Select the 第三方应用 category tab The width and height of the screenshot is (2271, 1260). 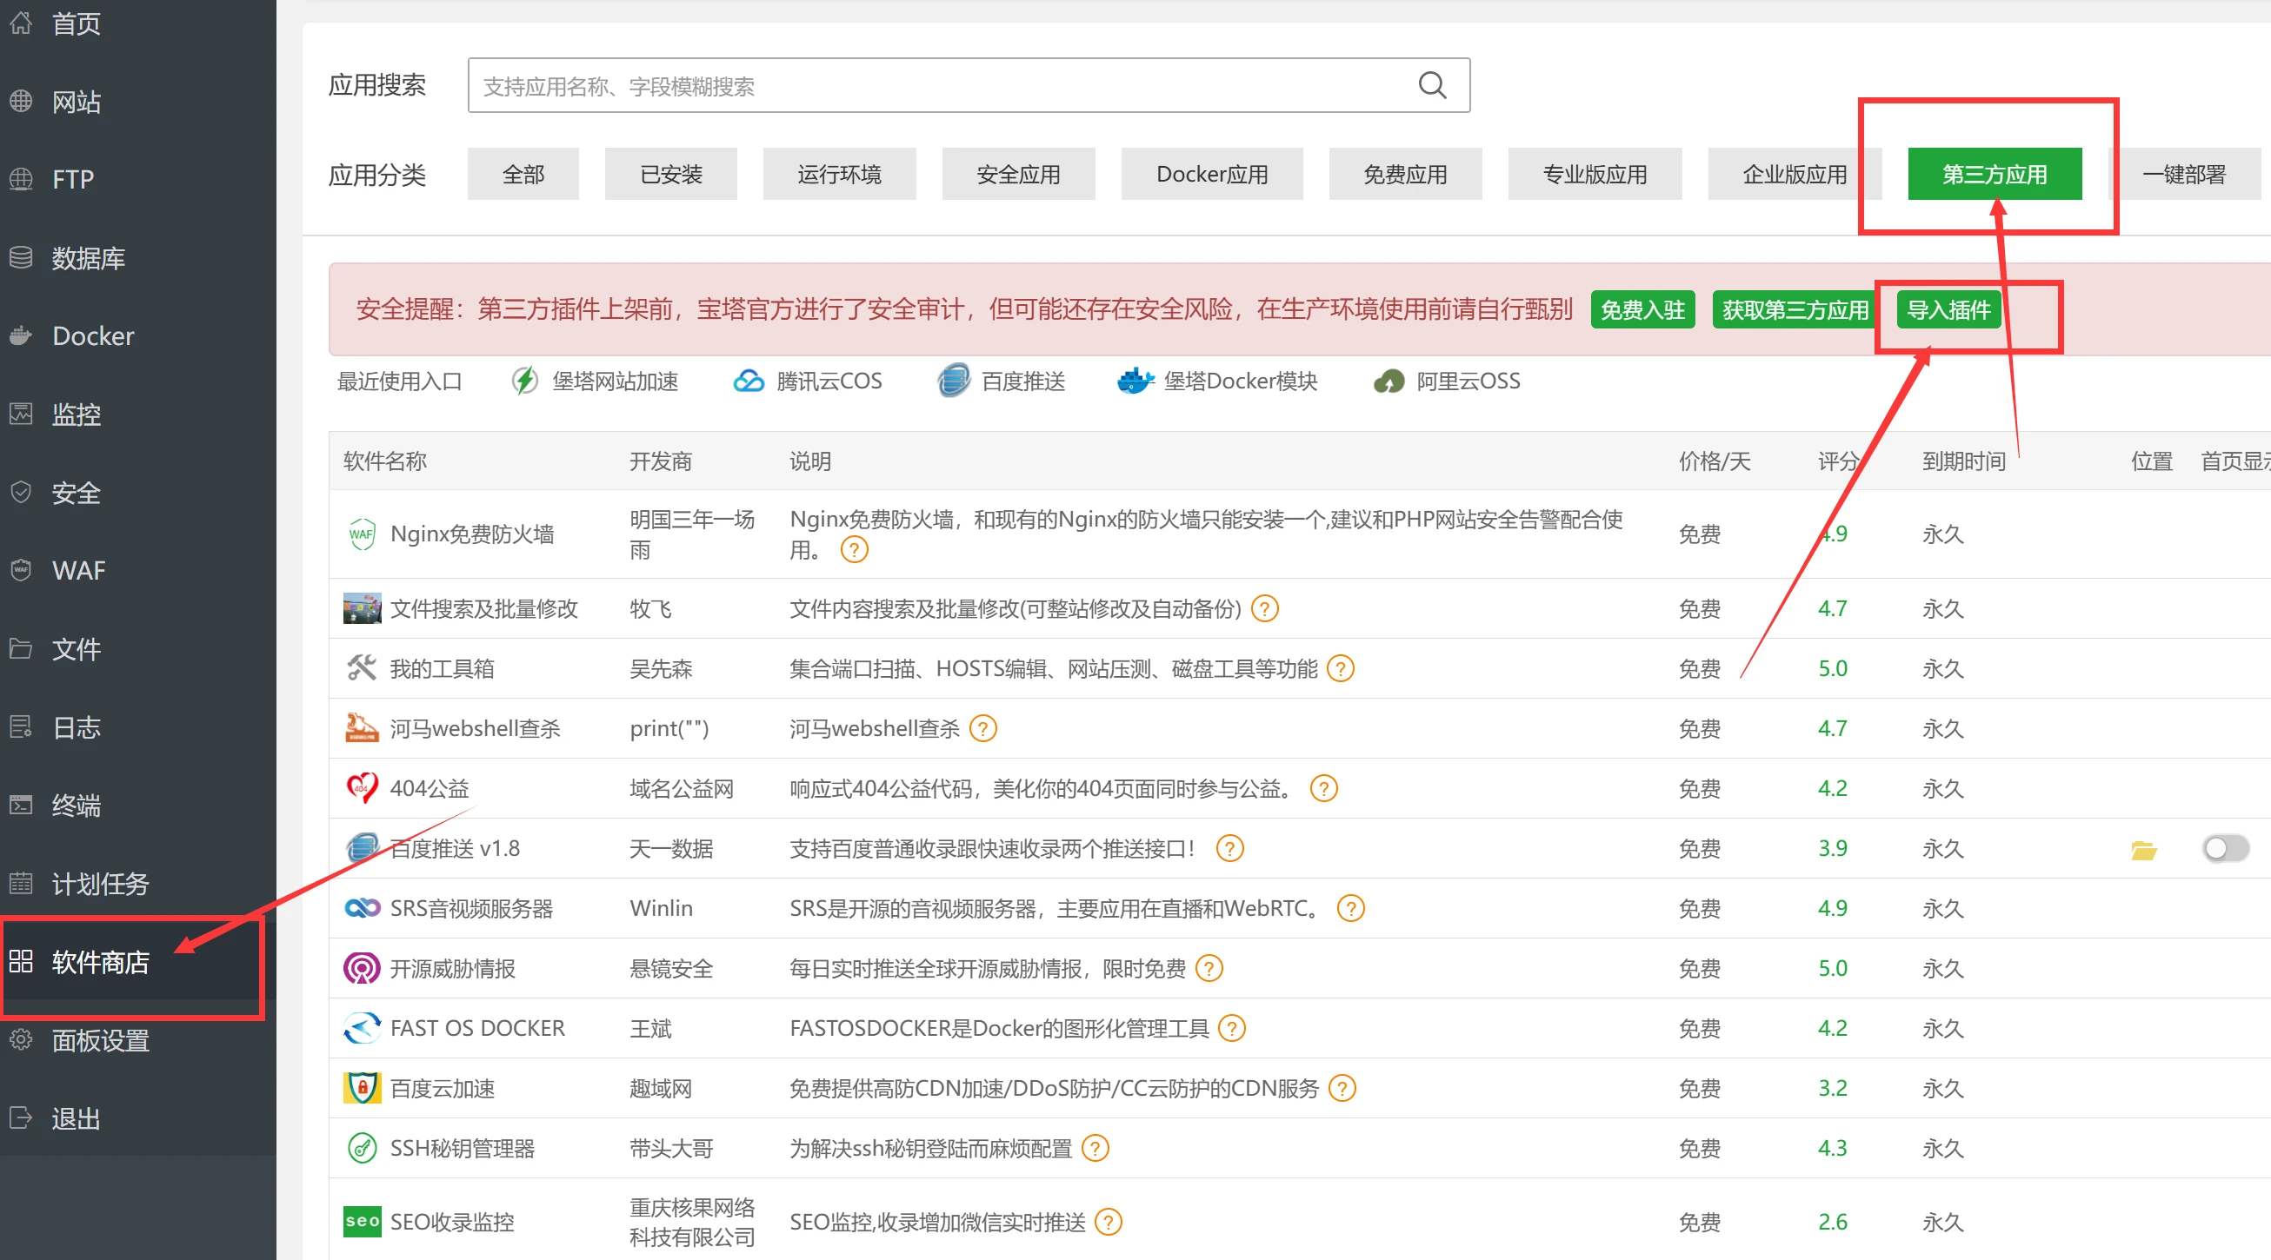pos(1995,175)
